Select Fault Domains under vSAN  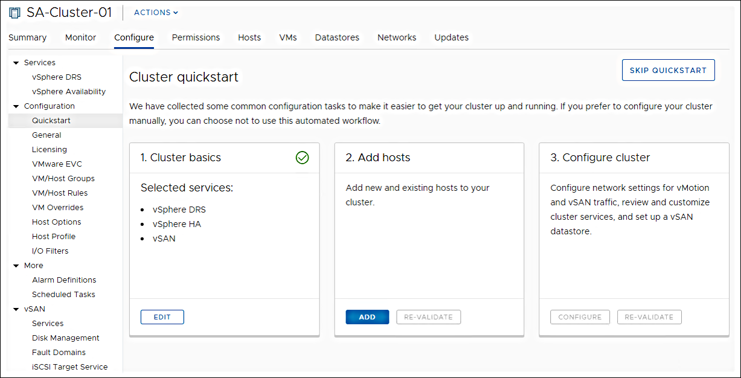(x=59, y=353)
